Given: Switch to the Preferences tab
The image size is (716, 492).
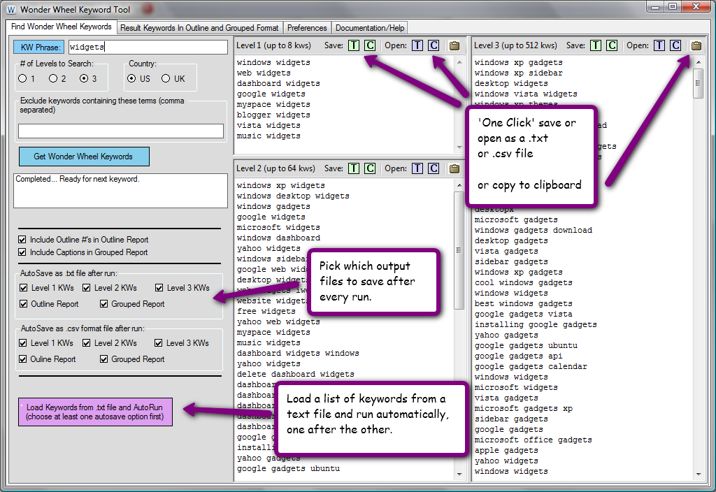Looking at the screenshot, I should [307, 28].
